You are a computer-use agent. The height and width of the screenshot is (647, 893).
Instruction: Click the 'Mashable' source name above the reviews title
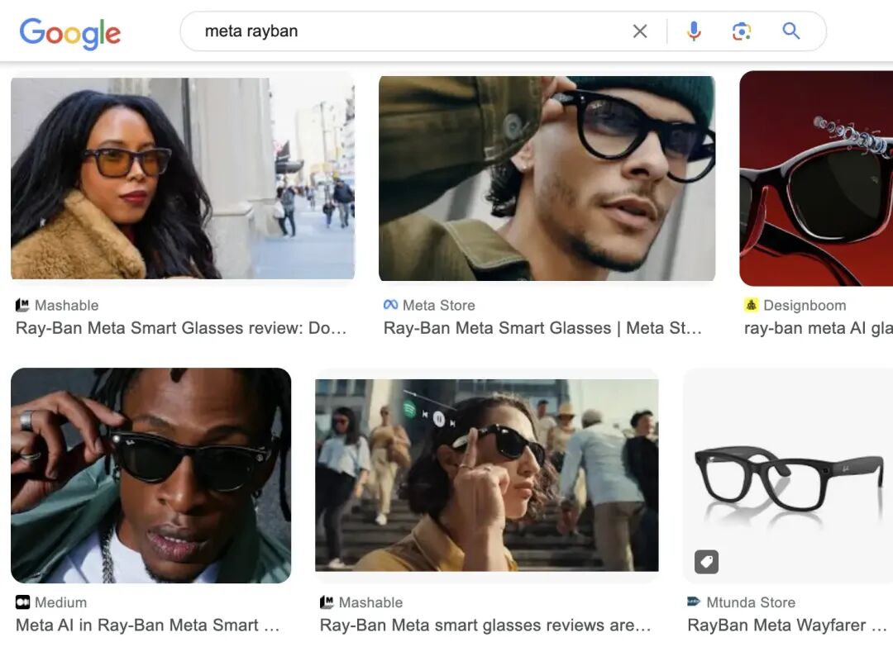pos(370,602)
